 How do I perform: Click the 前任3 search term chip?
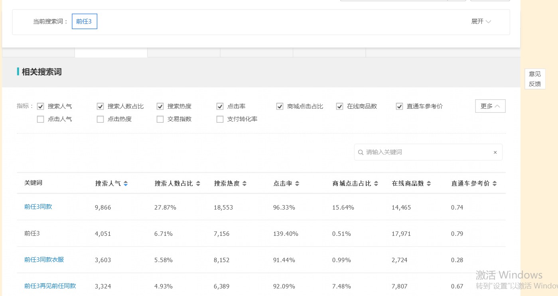click(x=84, y=21)
